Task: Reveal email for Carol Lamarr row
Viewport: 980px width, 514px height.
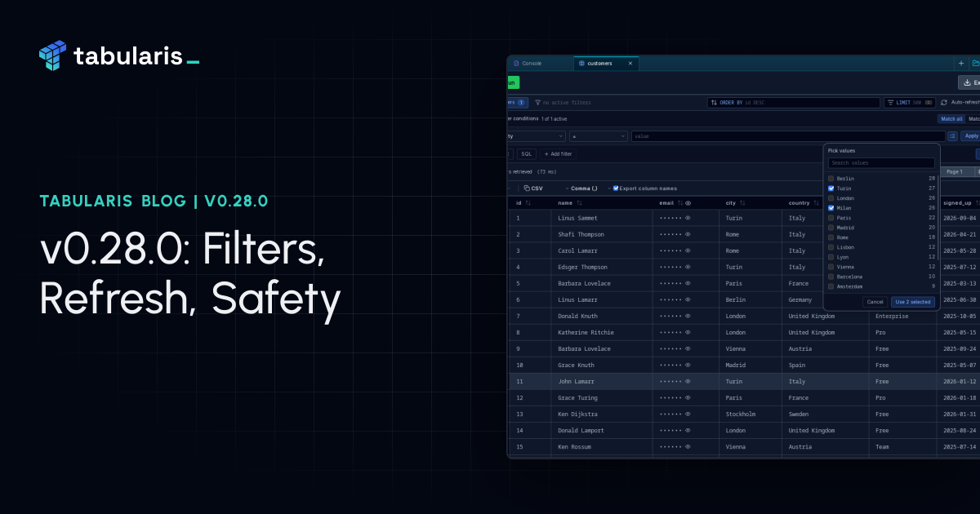Action: pos(688,251)
